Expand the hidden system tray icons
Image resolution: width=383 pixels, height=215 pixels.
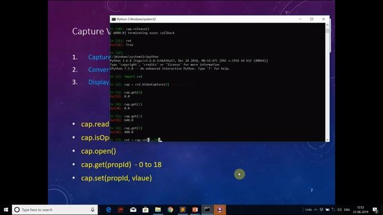[315, 210]
